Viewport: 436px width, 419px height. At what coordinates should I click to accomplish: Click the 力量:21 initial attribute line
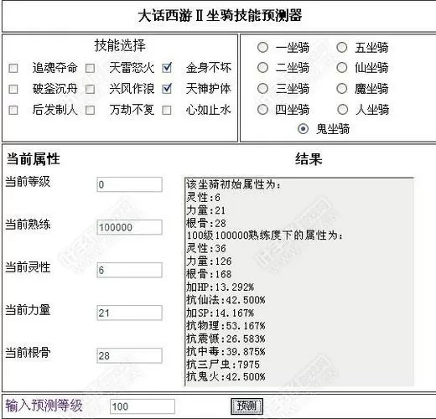tap(206, 210)
